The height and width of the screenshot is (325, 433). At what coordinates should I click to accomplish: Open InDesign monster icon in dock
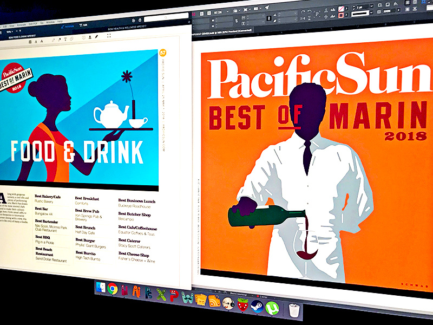tap(124, 291)
